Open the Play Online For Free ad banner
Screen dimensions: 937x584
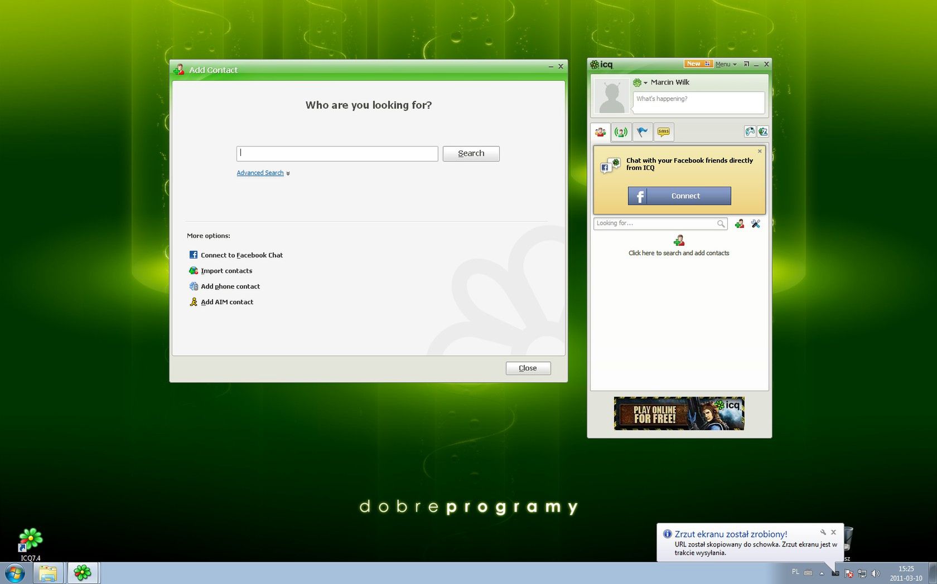click(679, 413)
